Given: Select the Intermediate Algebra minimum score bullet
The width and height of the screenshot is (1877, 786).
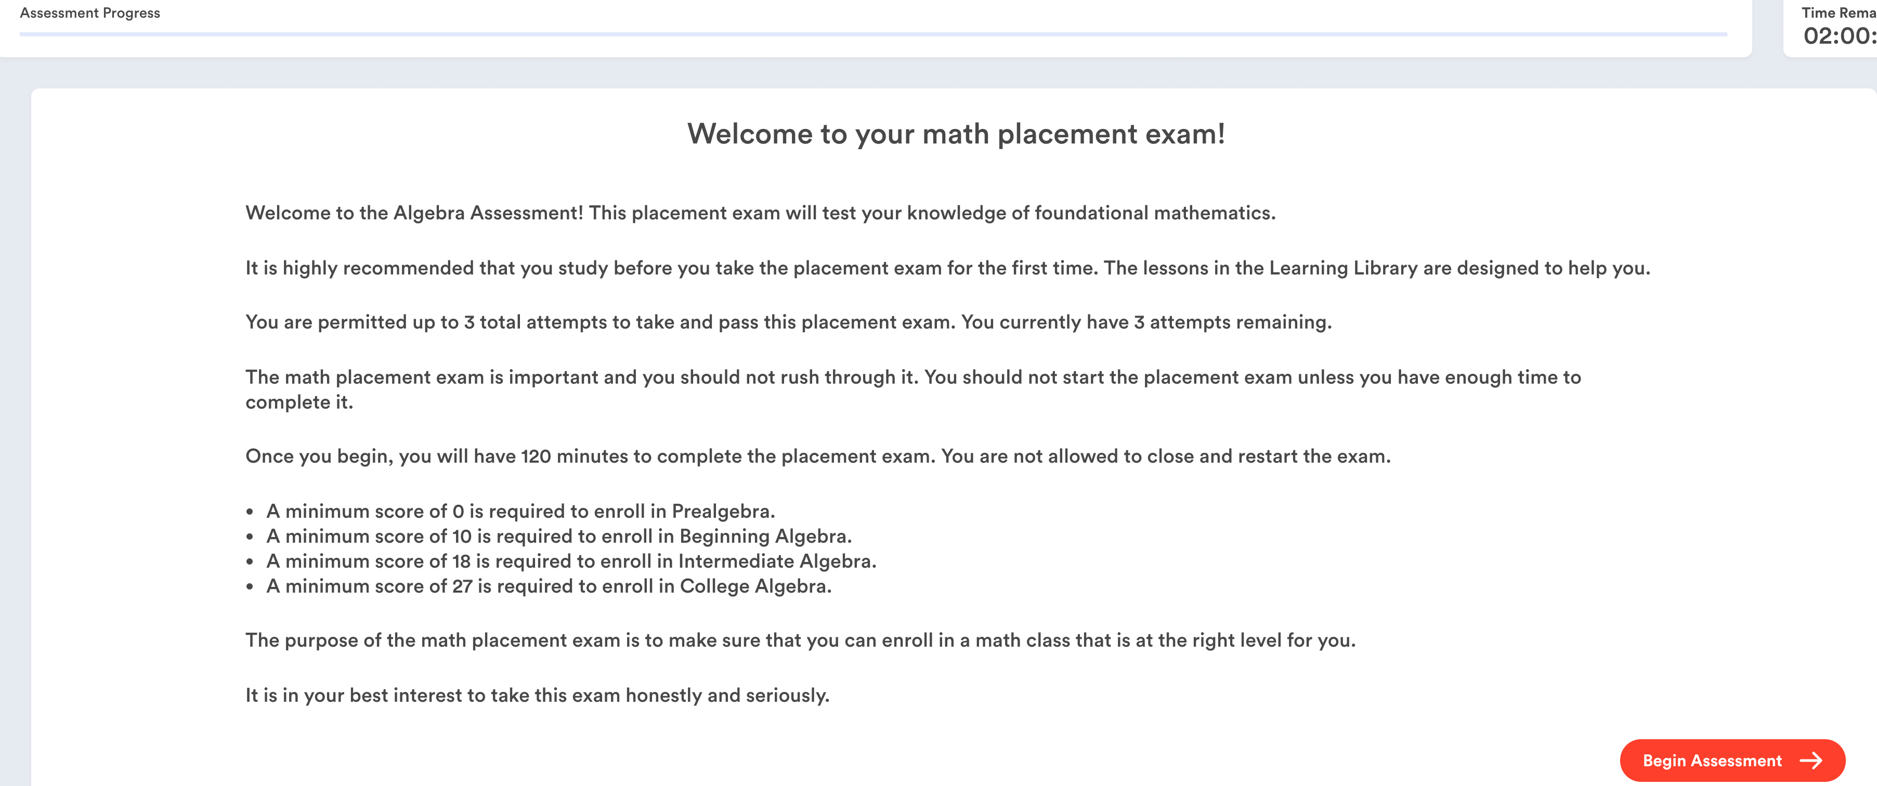Looking at the screenshot, I should (571, 561).
